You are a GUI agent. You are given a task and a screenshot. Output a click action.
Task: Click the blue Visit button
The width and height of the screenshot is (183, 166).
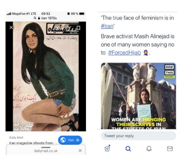tap(70, 140)
